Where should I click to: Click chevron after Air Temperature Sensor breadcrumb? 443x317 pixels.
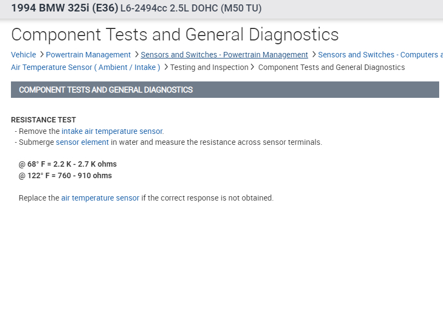tap(166, 67)
